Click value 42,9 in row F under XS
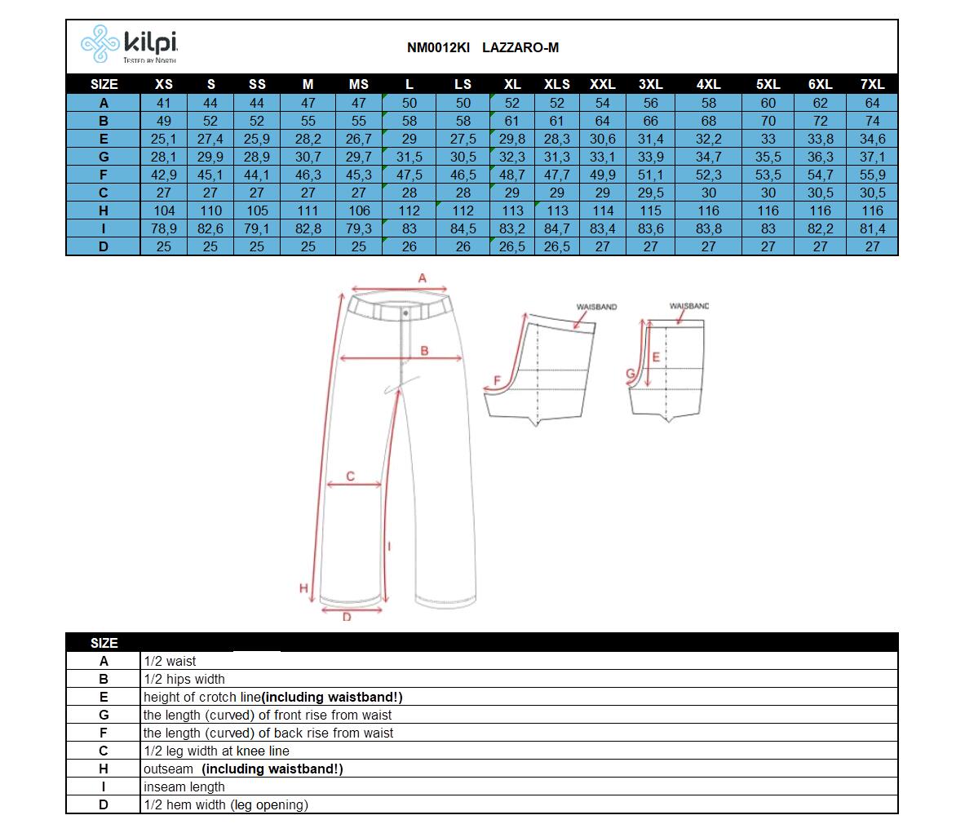 [x=164, y=175]
